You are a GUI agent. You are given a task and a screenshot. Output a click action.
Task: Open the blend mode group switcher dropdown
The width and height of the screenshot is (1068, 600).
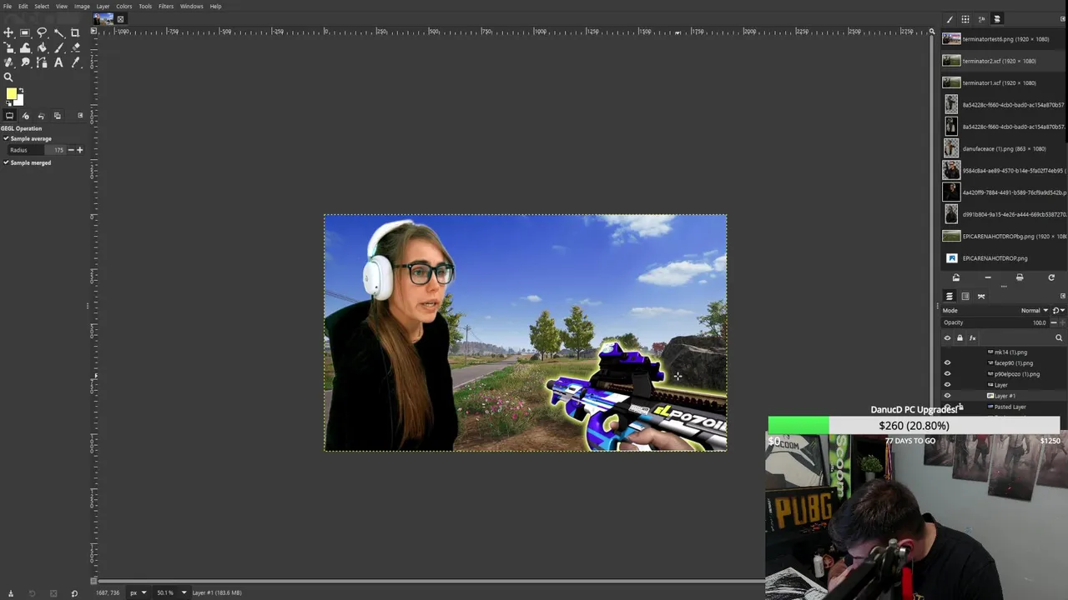click(1058, 311)
